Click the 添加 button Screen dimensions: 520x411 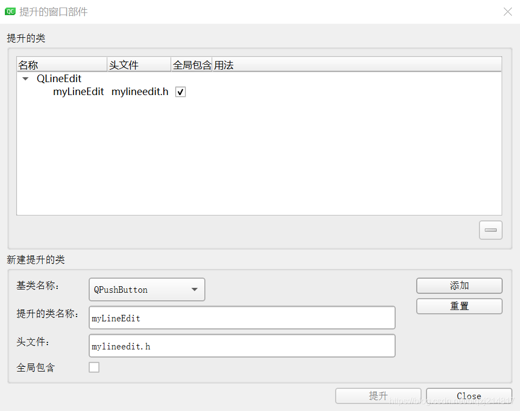click(x=459, y=286)
